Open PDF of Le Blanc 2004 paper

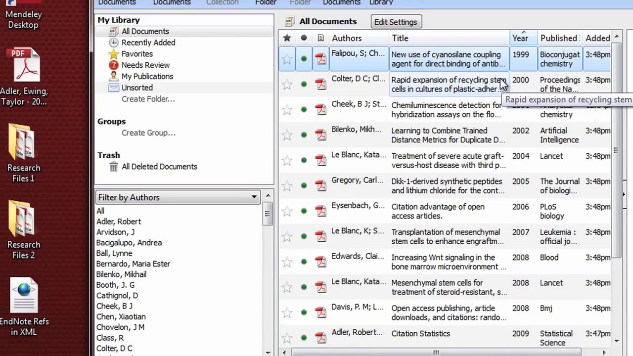click(x=321, y=160)
